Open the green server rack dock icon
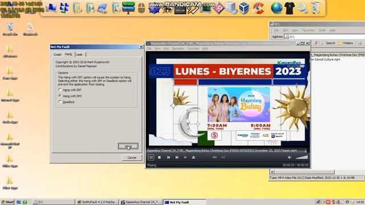 [x=128, y=8]
